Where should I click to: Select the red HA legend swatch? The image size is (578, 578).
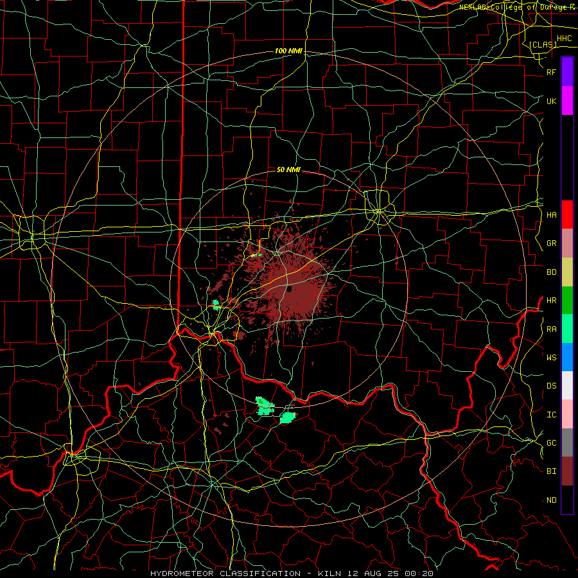567,215
